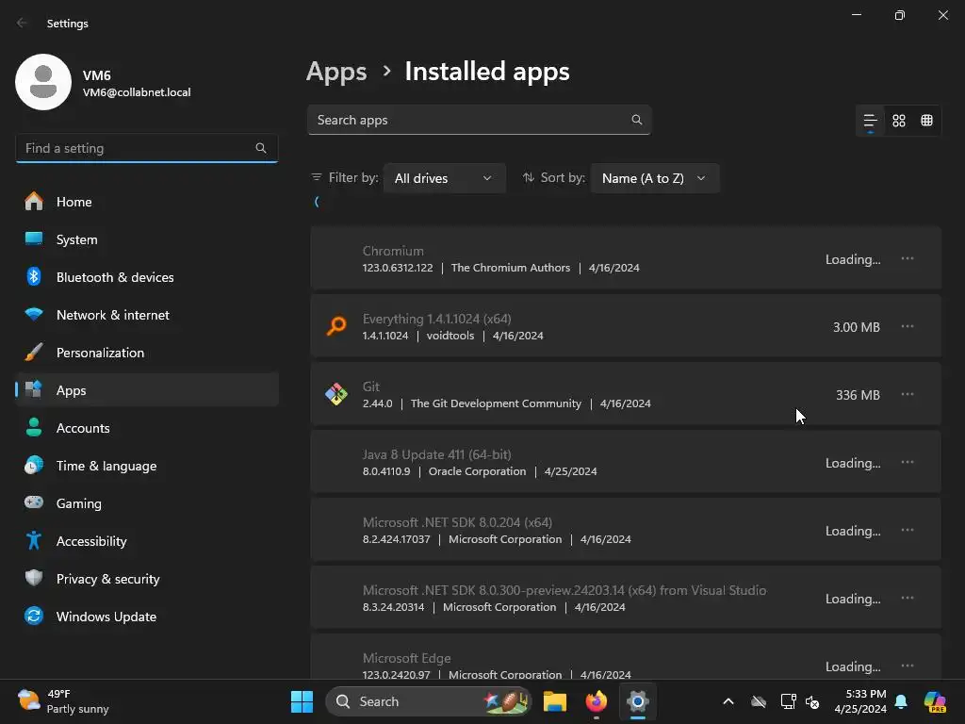Viewport: 965px width, 724px height.
Task: Go to Home settings
Action: point(147,202)
